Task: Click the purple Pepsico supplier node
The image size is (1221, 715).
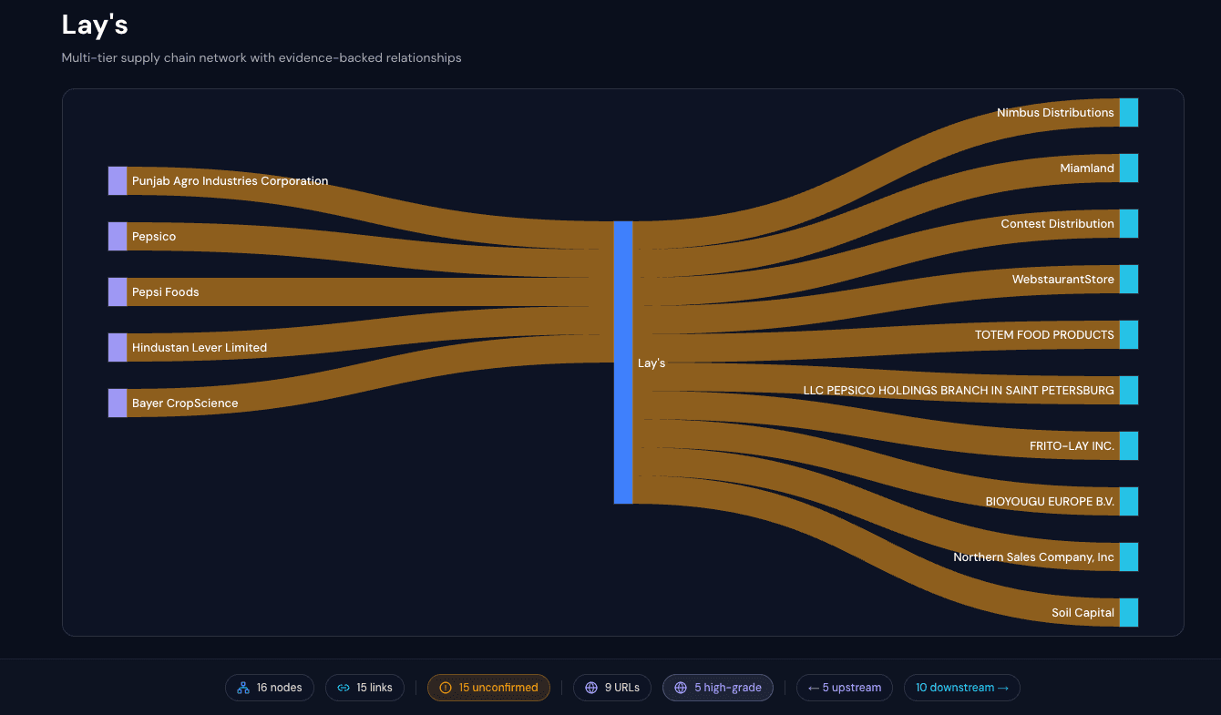Action: tap(118, 237)
